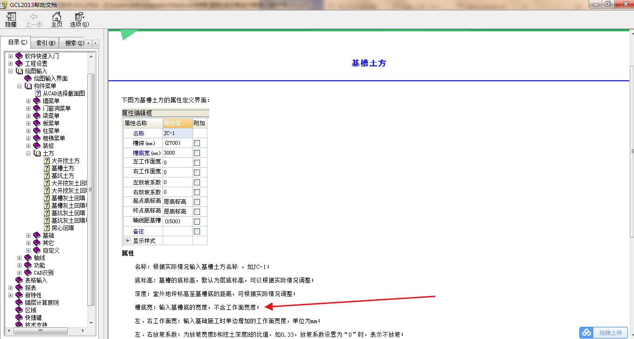Click the book icon beside 错层计算原则
This screenshot has height=339, width=634.
tap(19, 303)
